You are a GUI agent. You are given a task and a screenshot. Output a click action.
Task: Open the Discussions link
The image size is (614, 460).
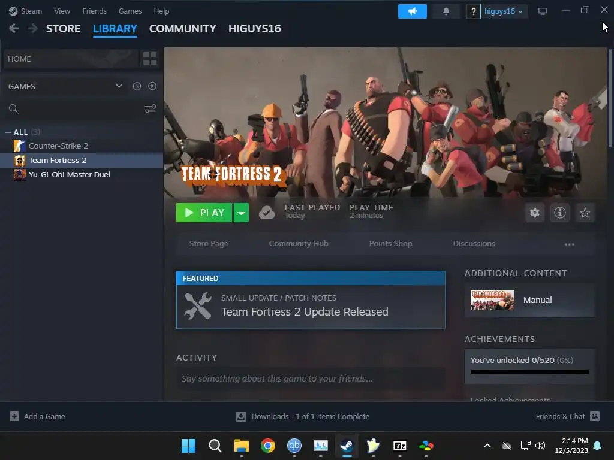(474, 243)
